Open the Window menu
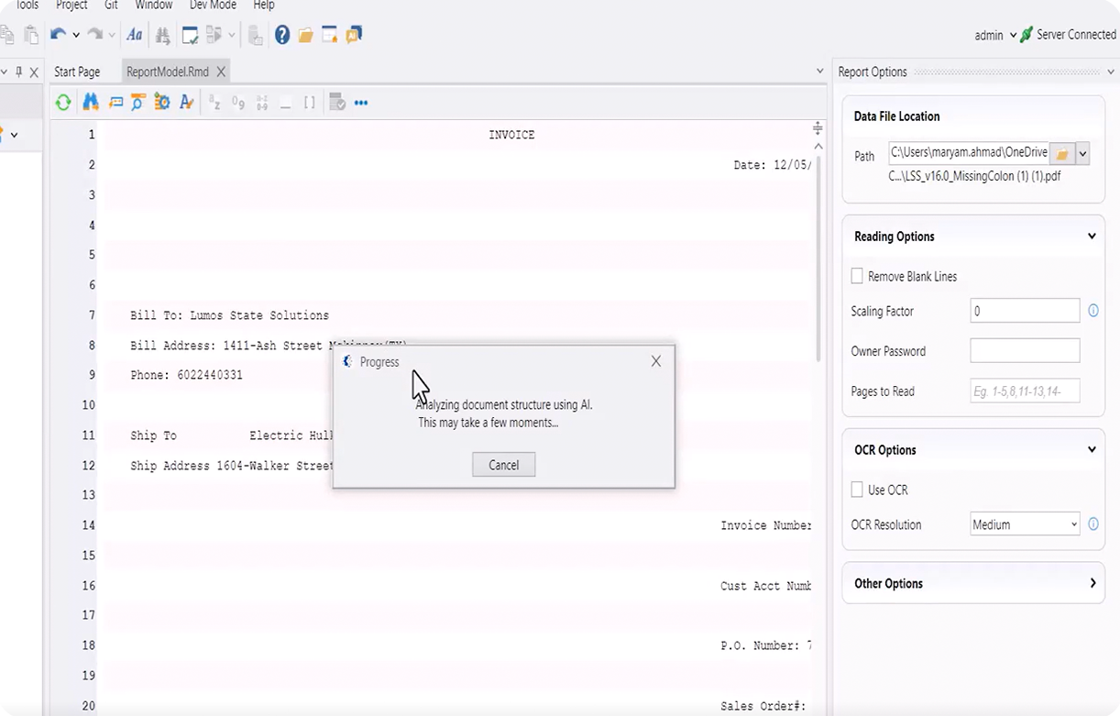The height and width of the screenshot is (716, 1120). coord(153,6)
